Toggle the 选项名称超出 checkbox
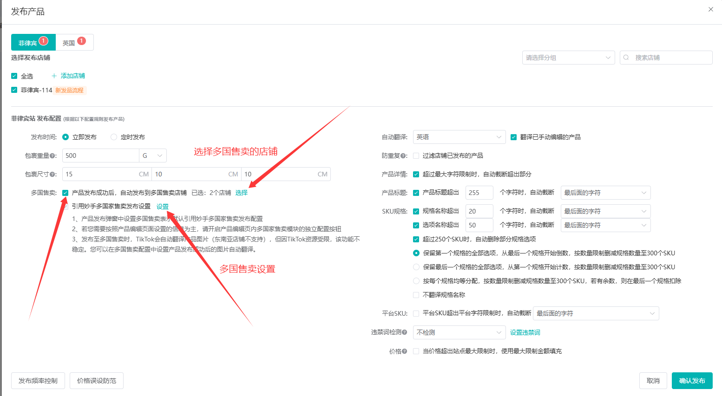722x396 pixels. [416, 225]
